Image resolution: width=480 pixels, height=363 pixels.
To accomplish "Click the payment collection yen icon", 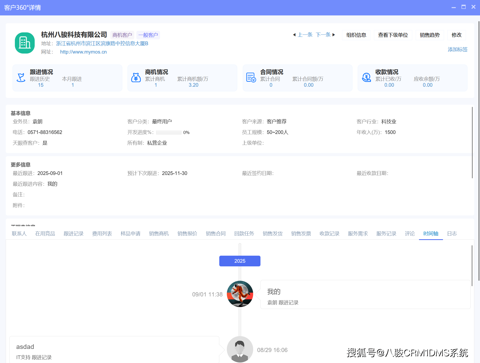I will coord(366,78).
